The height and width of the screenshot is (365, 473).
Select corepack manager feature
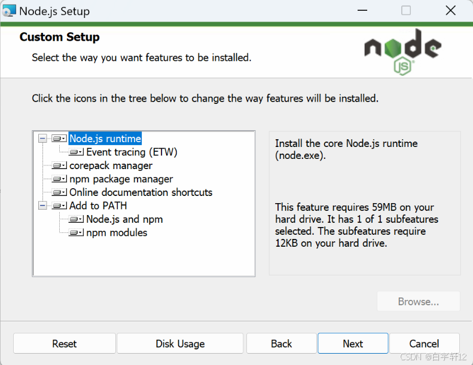tap(111, 165)
